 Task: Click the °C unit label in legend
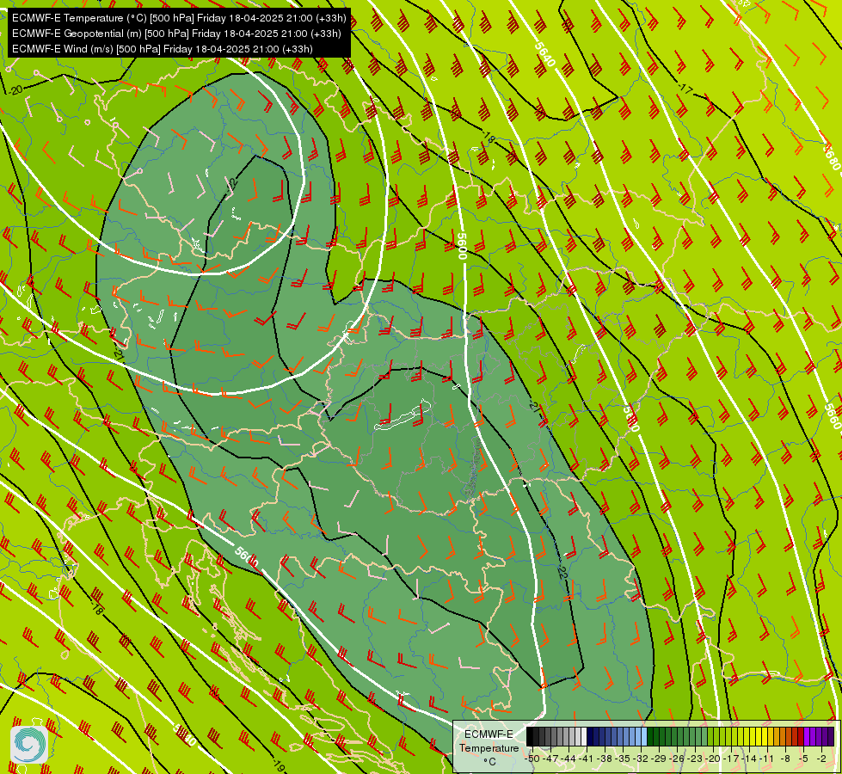click(489, 762)
